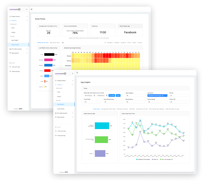Viewport: 204px width, 183px height.
Task: Click Mobile network phone icon in Social Trends window
Action: tap(10, 16)
